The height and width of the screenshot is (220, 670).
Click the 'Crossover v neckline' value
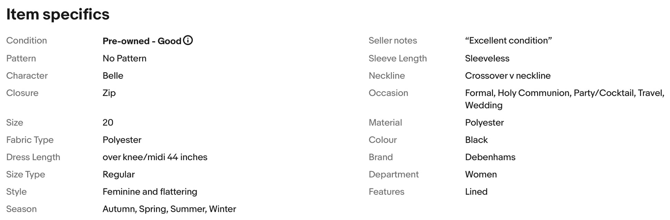point(507,76)
